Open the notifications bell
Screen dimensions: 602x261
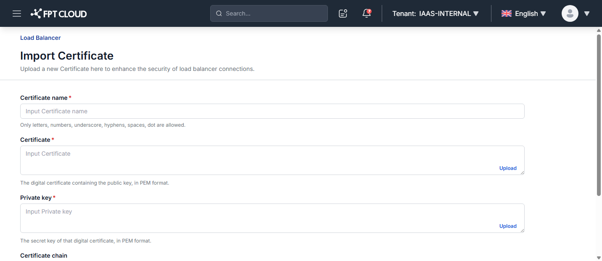pos(367,13)
